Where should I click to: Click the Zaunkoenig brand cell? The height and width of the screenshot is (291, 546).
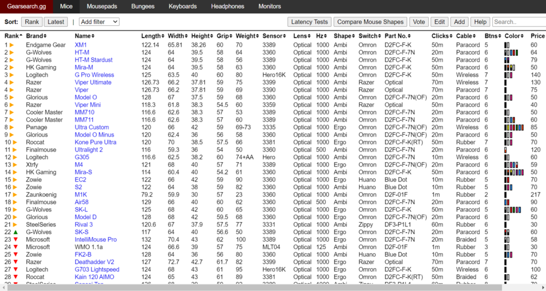point(41,195)
